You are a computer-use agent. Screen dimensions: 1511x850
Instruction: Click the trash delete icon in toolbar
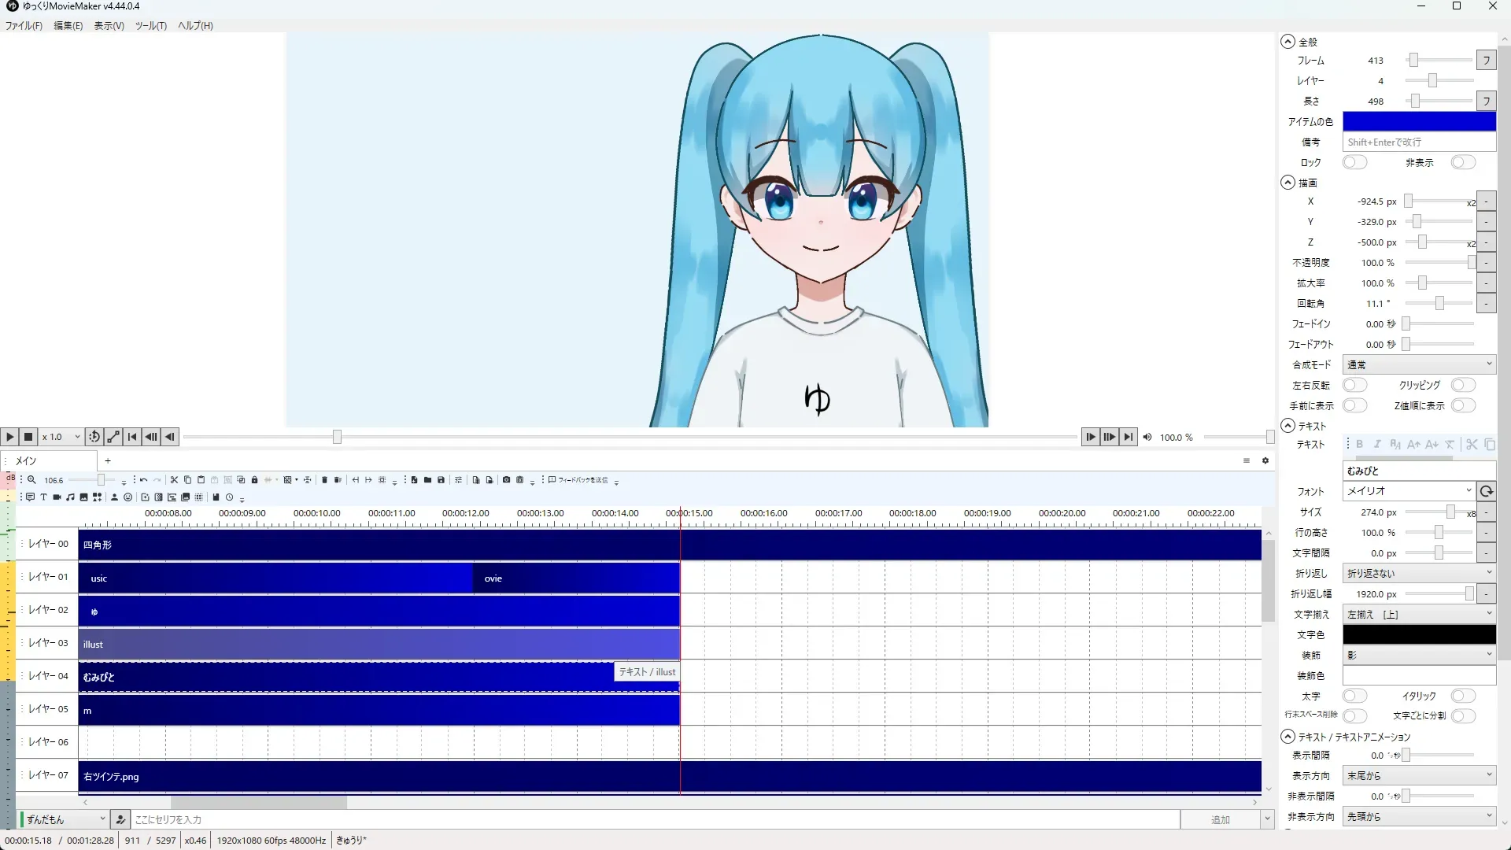[x=324, y=480]
